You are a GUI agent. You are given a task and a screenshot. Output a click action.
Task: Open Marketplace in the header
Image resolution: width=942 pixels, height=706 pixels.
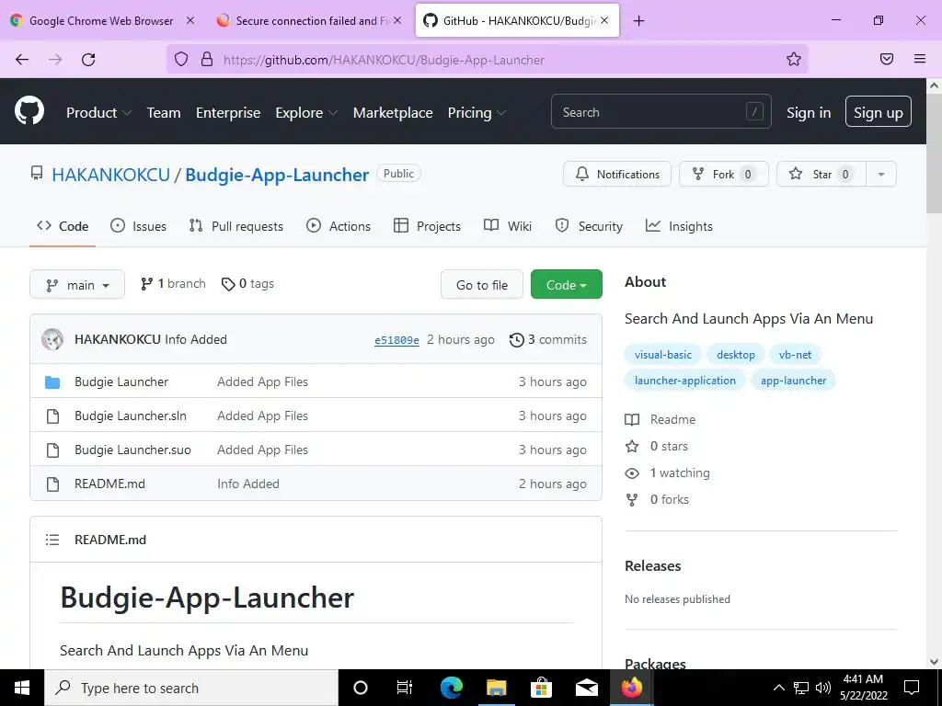[x=393, y=113]
